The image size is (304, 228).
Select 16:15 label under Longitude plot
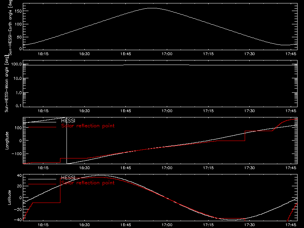point(43,168)
